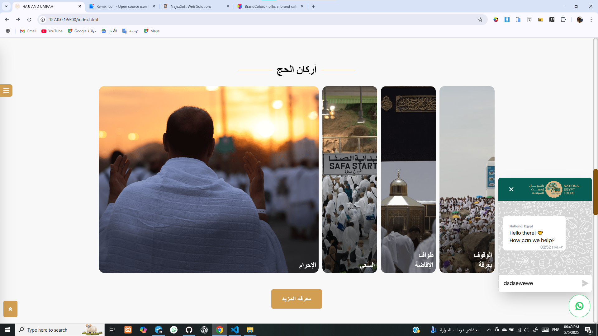Click the scroll-to-top arrow button
Viewport: 598px width, 336px height.
(10, 309)
